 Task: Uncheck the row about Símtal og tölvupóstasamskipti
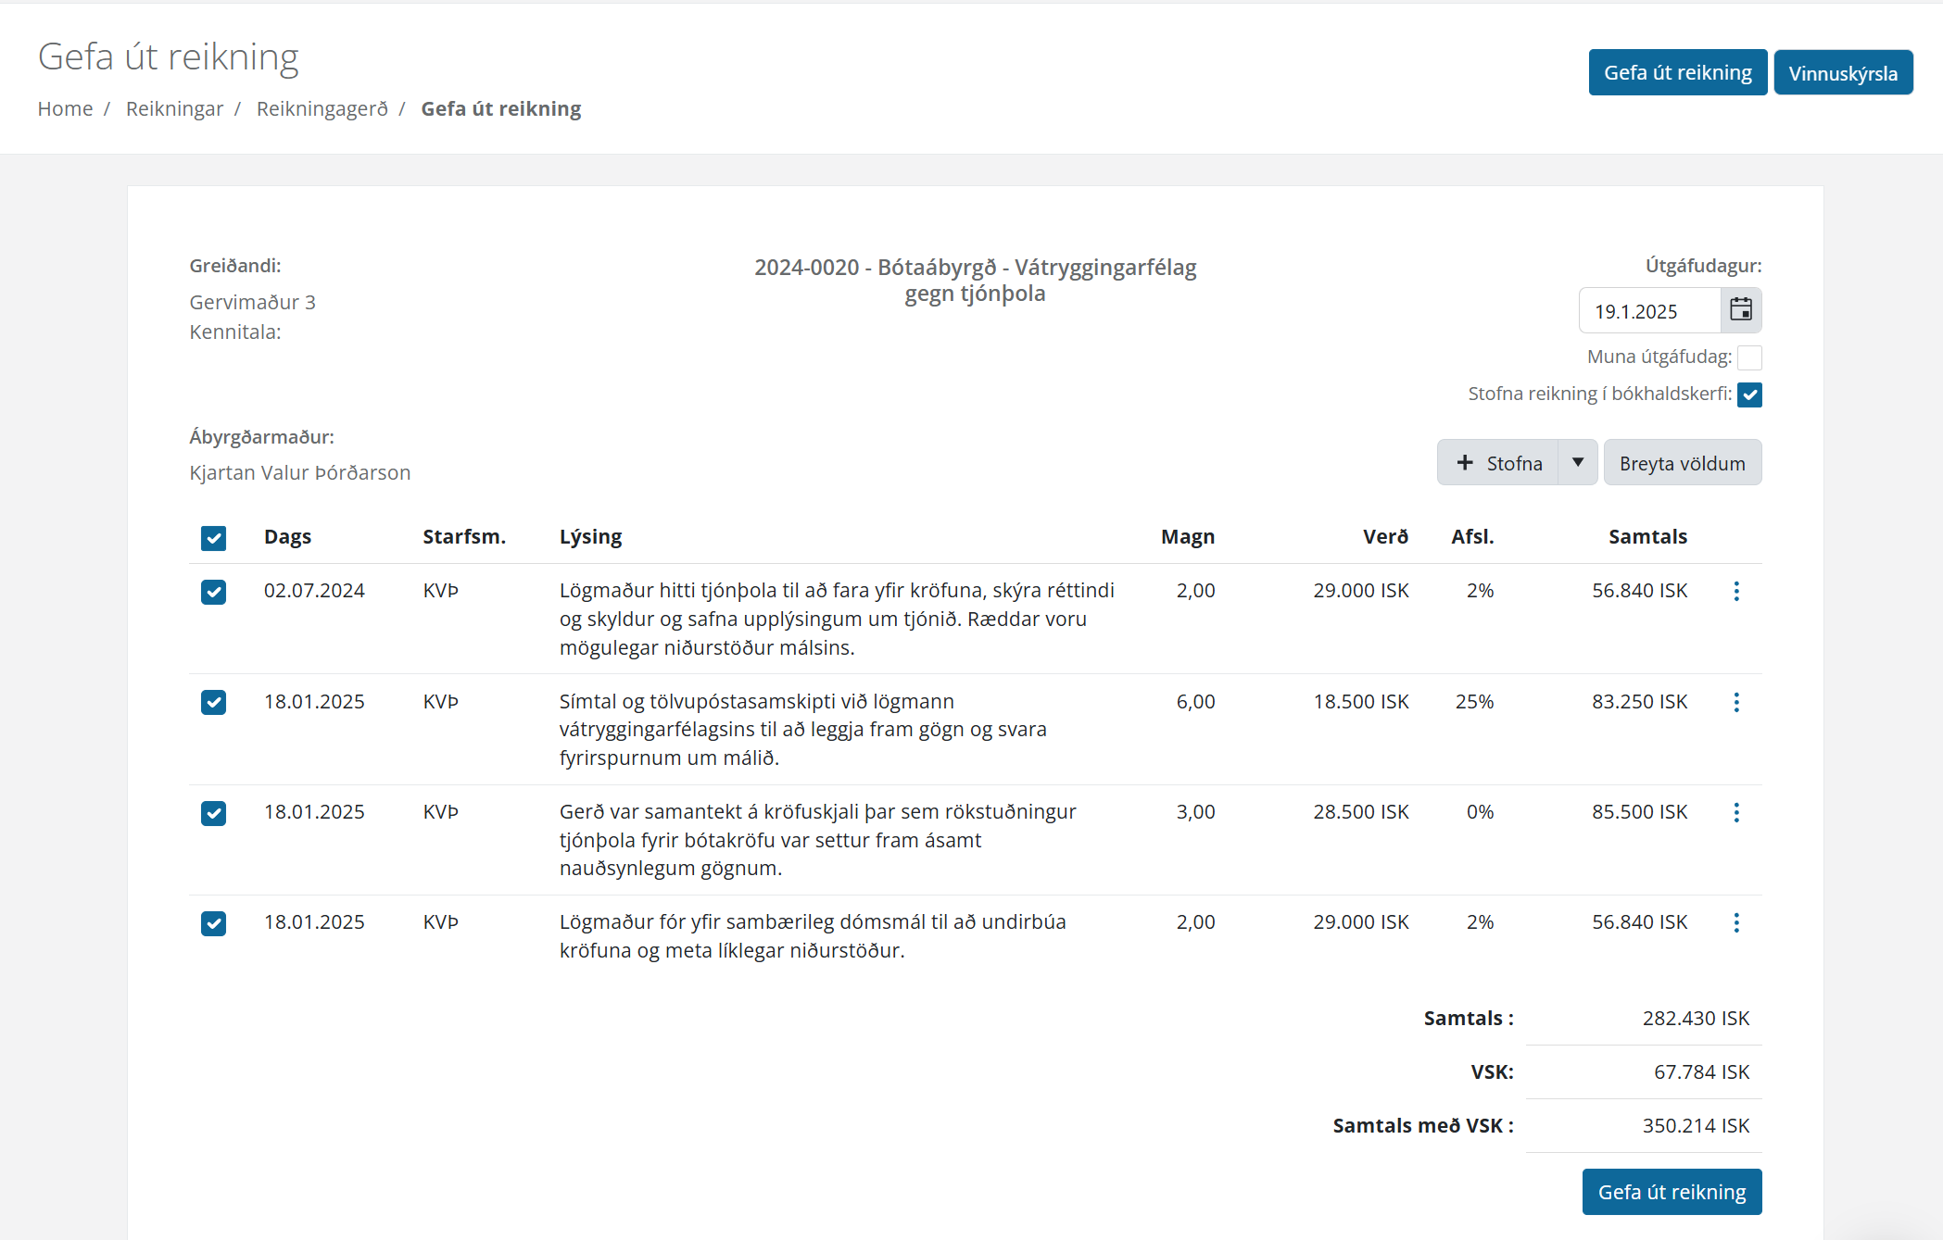213,703
